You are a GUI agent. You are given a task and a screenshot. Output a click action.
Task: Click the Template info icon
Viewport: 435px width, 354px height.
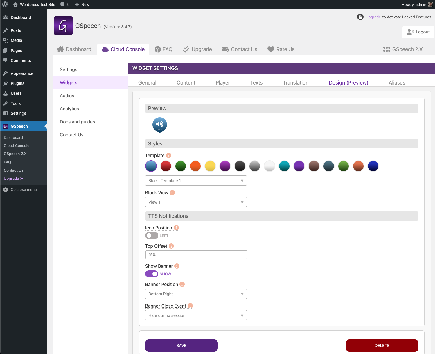pos(169,155)
